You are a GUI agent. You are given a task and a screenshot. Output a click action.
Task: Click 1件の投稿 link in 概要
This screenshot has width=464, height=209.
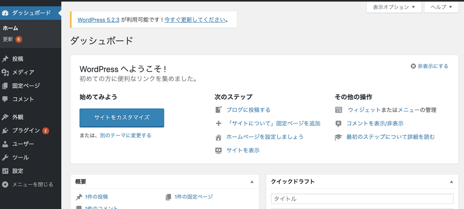(x=96, y=197)
